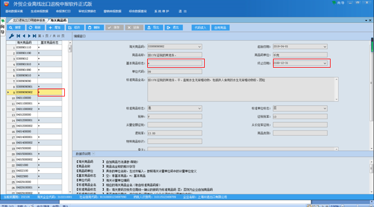374x207 pixels.
Task: Open the 基础数据采集 menu
Action: point(14,11)
